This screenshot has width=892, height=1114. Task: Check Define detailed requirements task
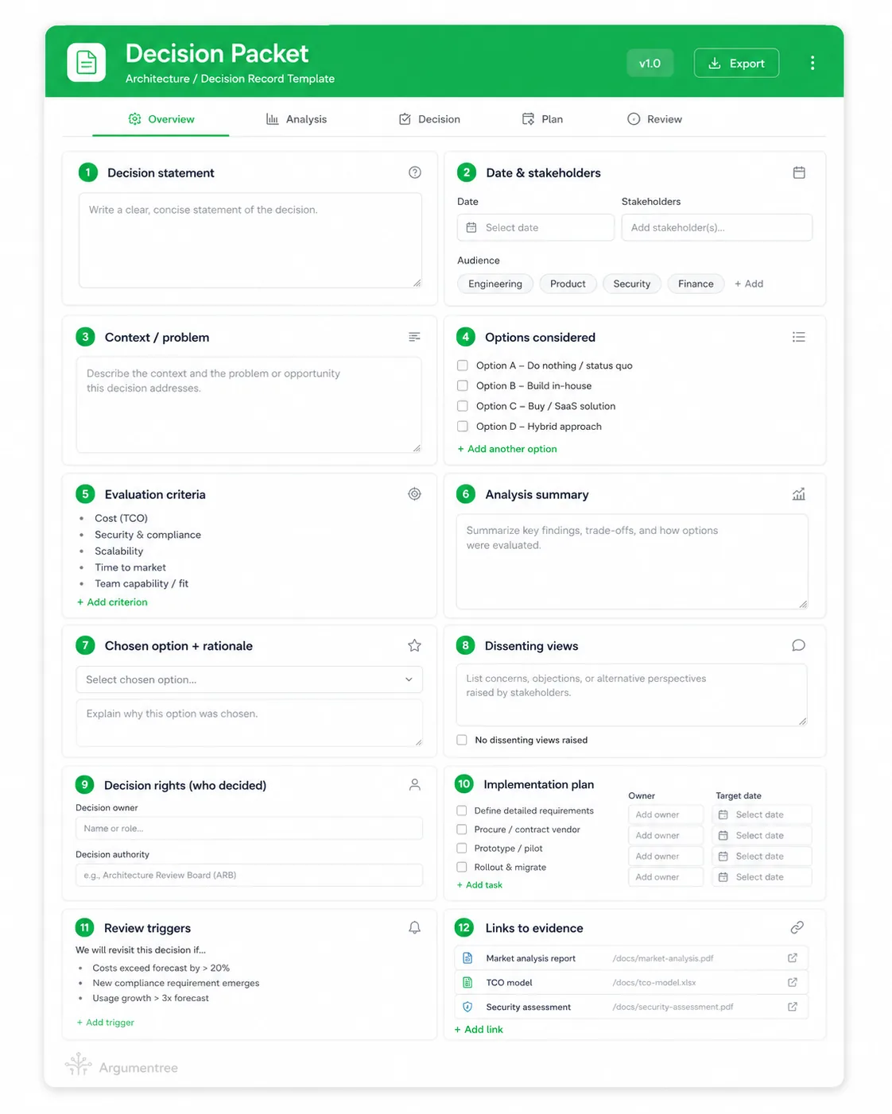click(x=461, y=810)
